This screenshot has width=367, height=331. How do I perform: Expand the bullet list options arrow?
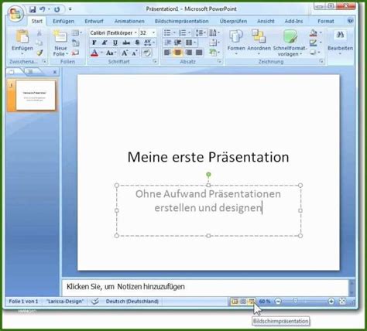tap(174, 32)
